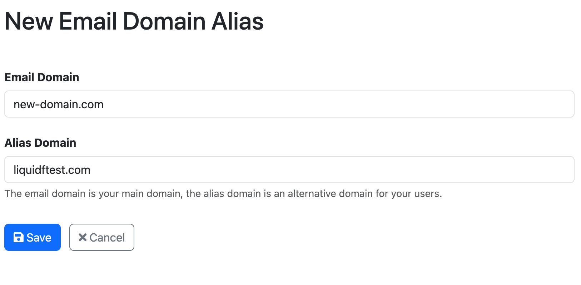581x285 pixels.
Task: Click the X icon inside Cancel button
Action: [x=82, y=237]
